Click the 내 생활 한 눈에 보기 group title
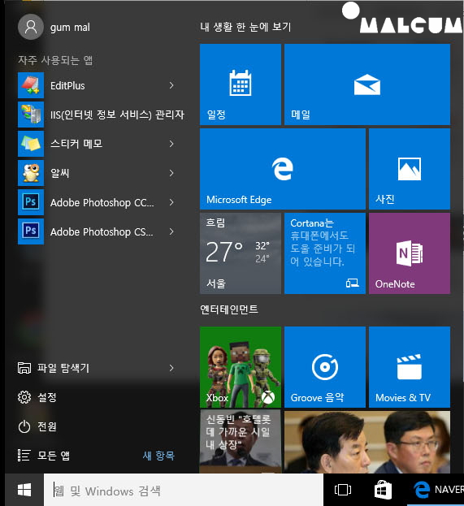Image resolution: width=464 pixels, height=506 pixels. (x=245, y=27)
